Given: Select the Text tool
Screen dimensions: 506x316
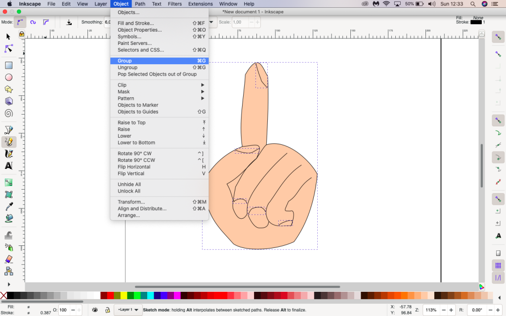Looking at the screenshot, I should 9,166.
